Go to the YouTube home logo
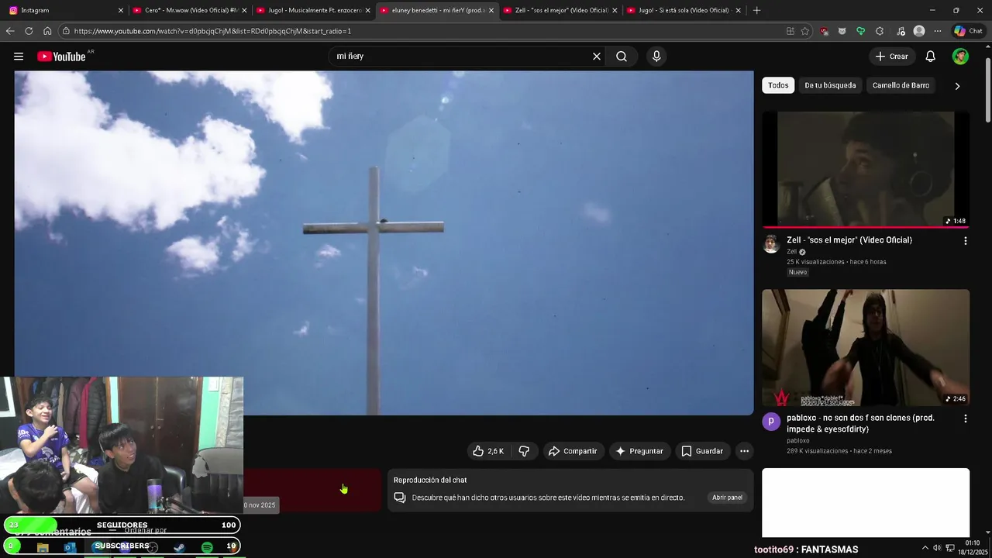992x558 pixels. point(61,56)
